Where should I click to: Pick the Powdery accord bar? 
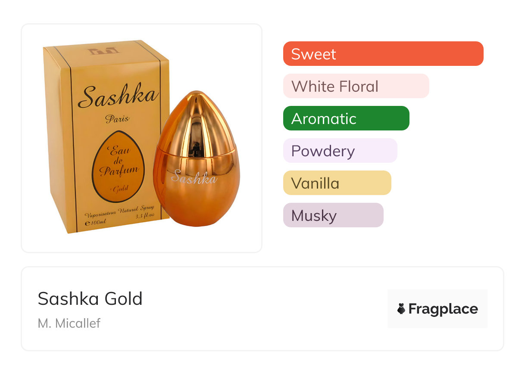(x=340, y=151)
